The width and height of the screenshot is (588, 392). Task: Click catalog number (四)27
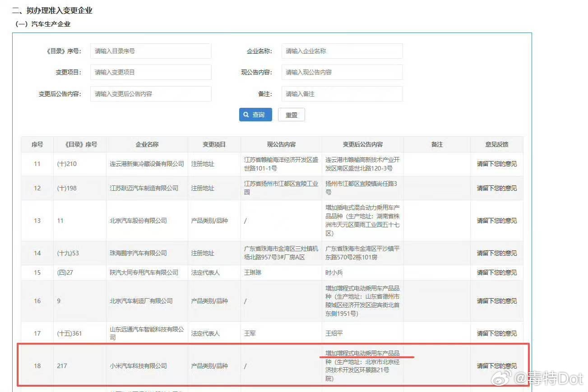click(x=65, y=272)
